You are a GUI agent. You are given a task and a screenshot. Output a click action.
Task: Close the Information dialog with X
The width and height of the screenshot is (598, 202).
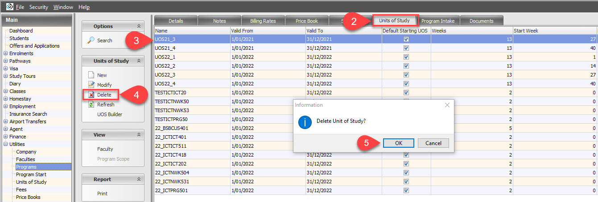point(447,105)
